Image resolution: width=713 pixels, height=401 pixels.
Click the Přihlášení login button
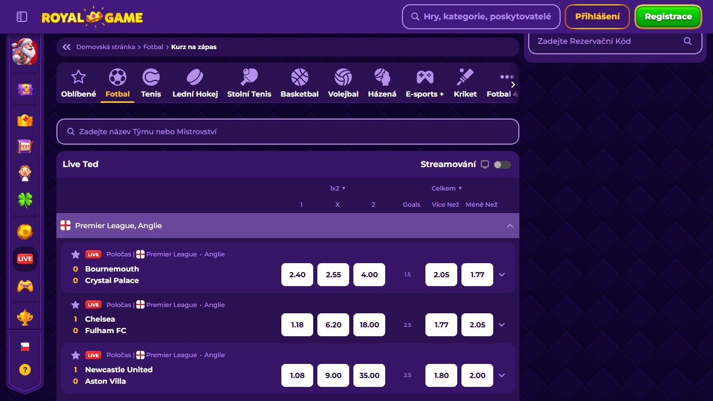[598, 17]
